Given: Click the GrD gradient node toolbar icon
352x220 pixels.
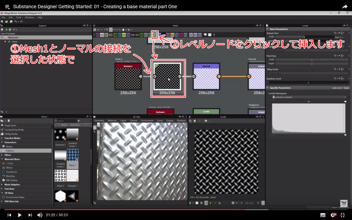Looking at the screenshot, I should tap(137, 35).
